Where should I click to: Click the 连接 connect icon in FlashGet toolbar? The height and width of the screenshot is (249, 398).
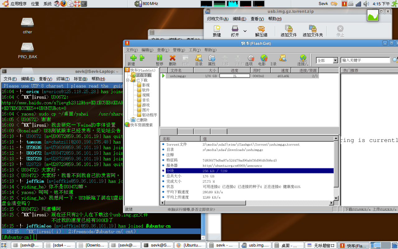tap(303, 58)
